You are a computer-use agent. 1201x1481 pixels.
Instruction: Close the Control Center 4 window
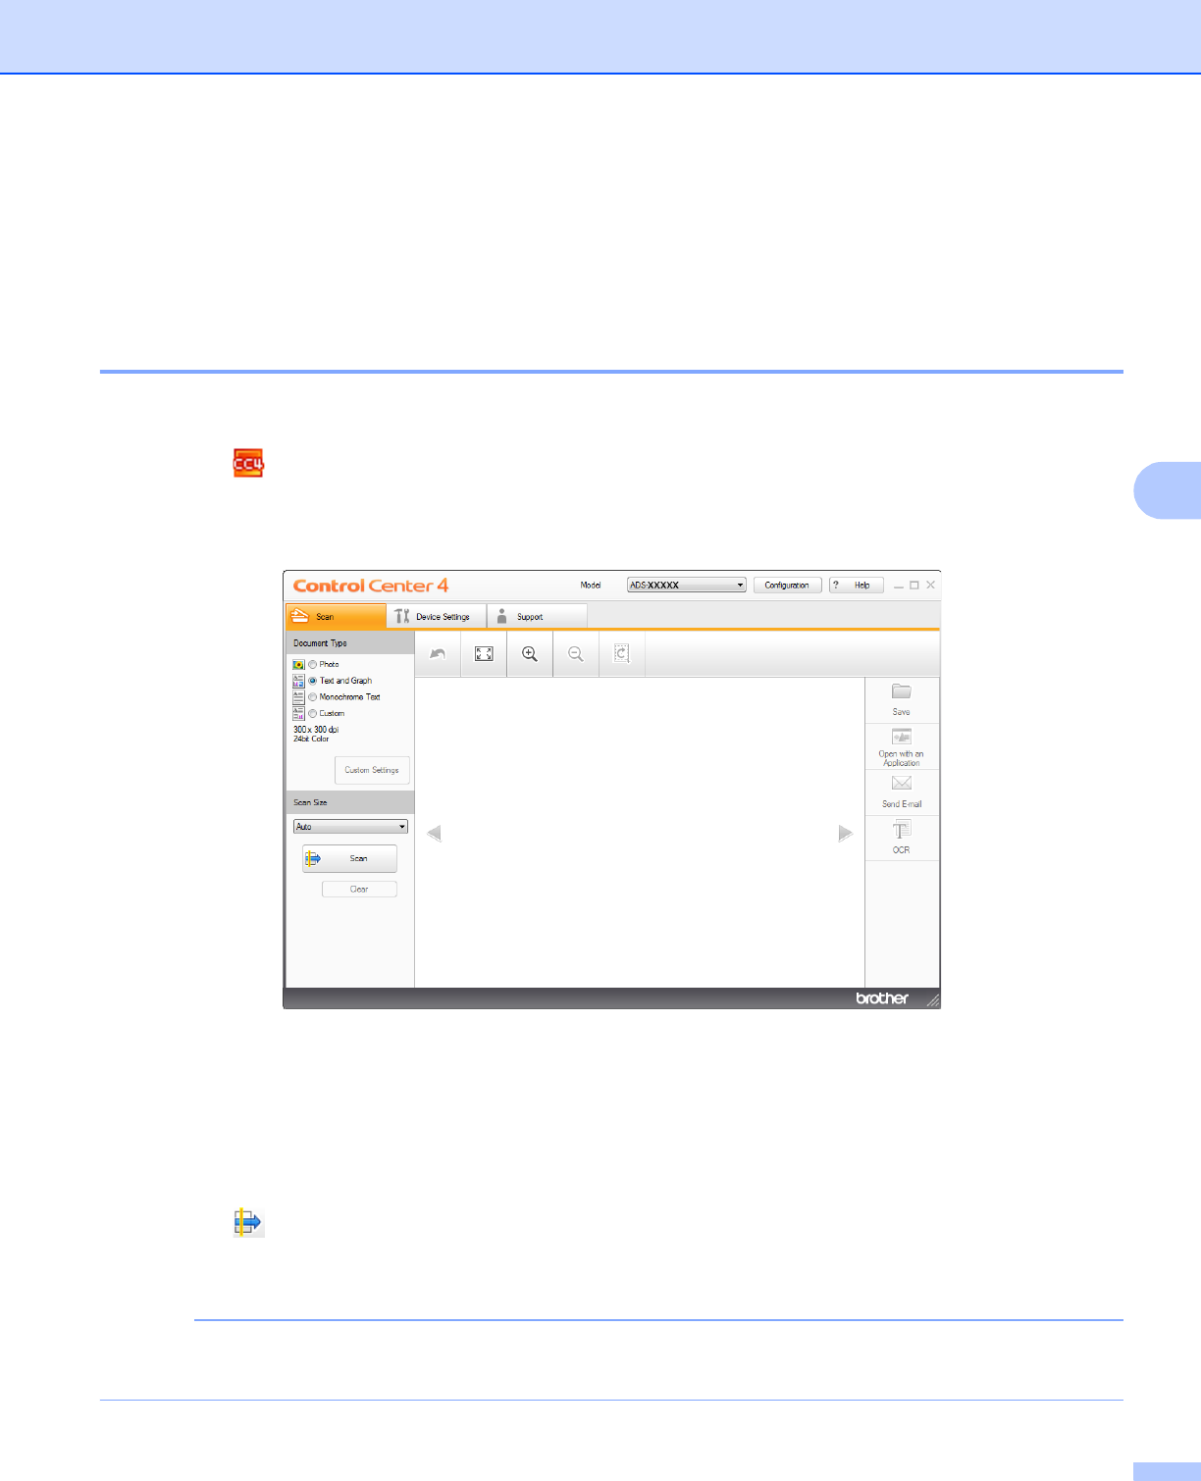click(x=930, y=586)
